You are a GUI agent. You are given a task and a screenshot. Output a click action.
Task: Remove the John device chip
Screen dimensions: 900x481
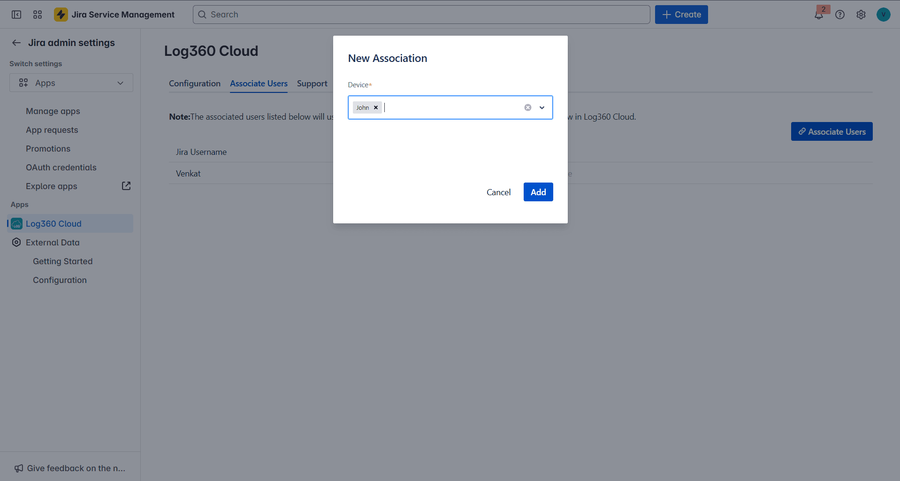[x=375, y=107]
